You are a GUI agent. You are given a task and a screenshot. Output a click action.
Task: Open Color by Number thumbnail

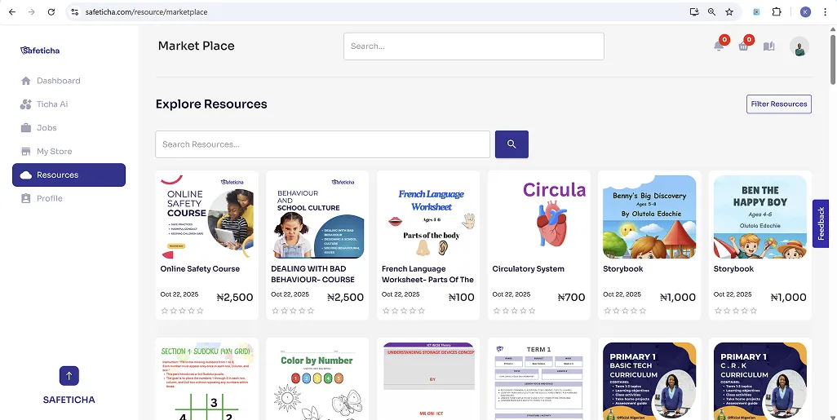tap(317, 381)
